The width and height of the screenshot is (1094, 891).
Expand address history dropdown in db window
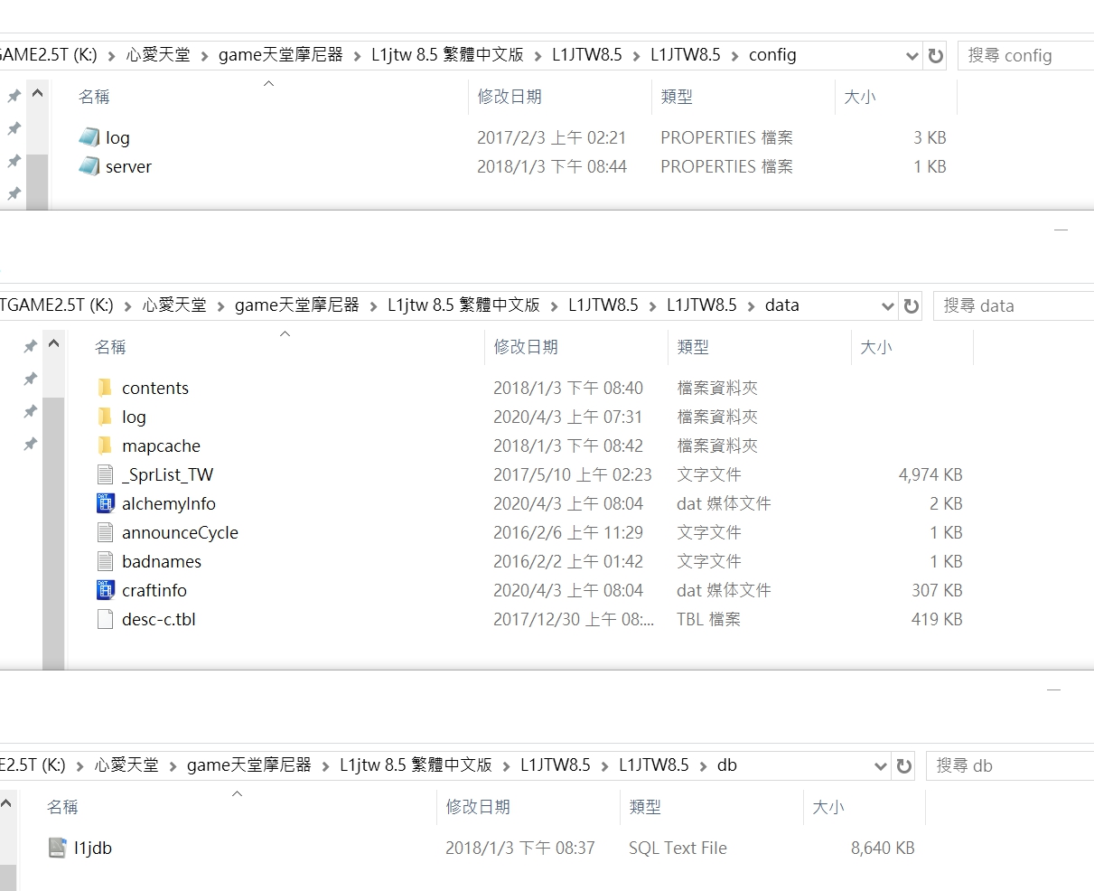coord(880,766)
